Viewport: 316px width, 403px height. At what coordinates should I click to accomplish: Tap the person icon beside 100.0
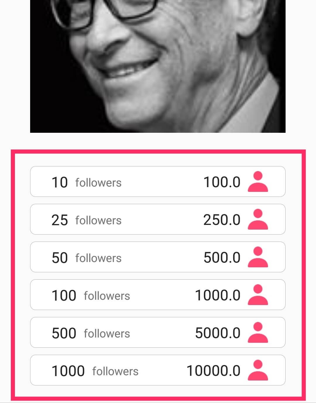pos(258,182)
